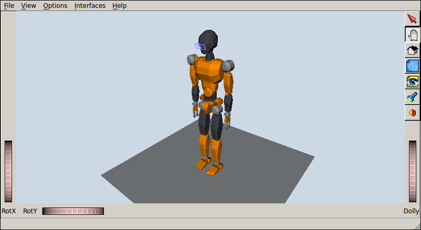The height and width of the screenshot is (230, 421).
Task: Click the blue wireframe camera near head
Action: [x=200, y=47]
